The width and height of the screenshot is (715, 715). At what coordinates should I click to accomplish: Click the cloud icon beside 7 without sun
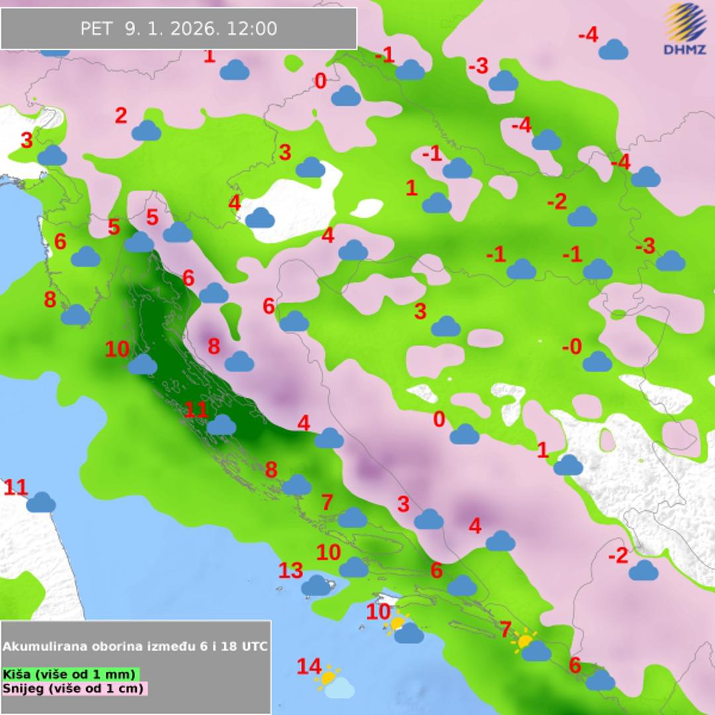(x=352, y=517)
